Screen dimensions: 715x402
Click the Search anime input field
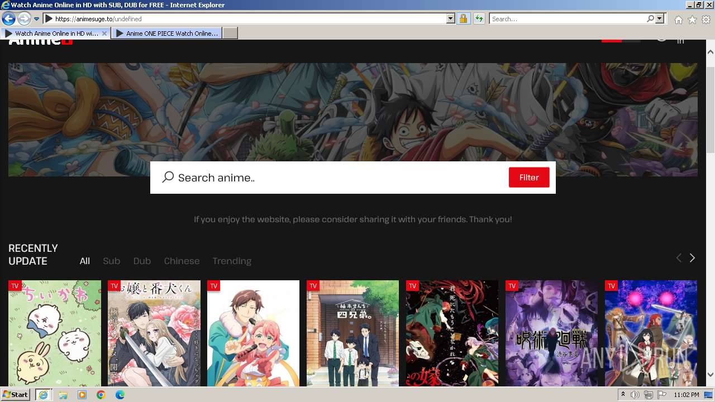341,178
